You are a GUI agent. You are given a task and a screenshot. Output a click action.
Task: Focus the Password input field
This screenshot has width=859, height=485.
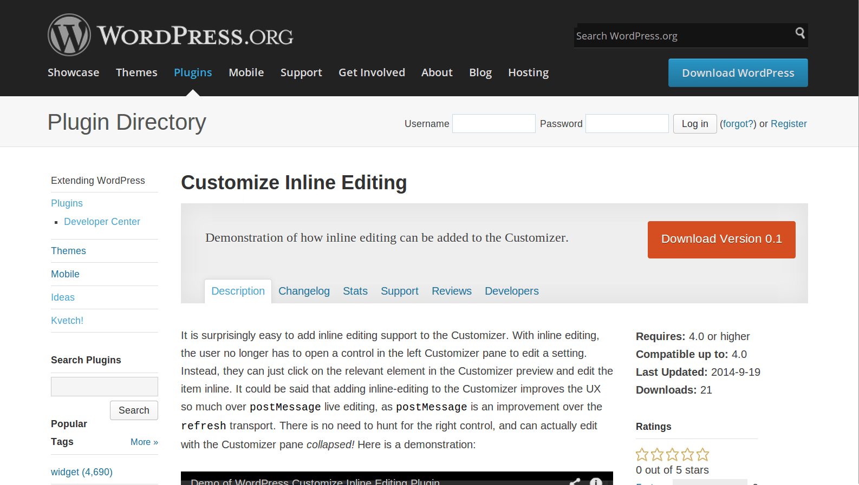[627, 124]
